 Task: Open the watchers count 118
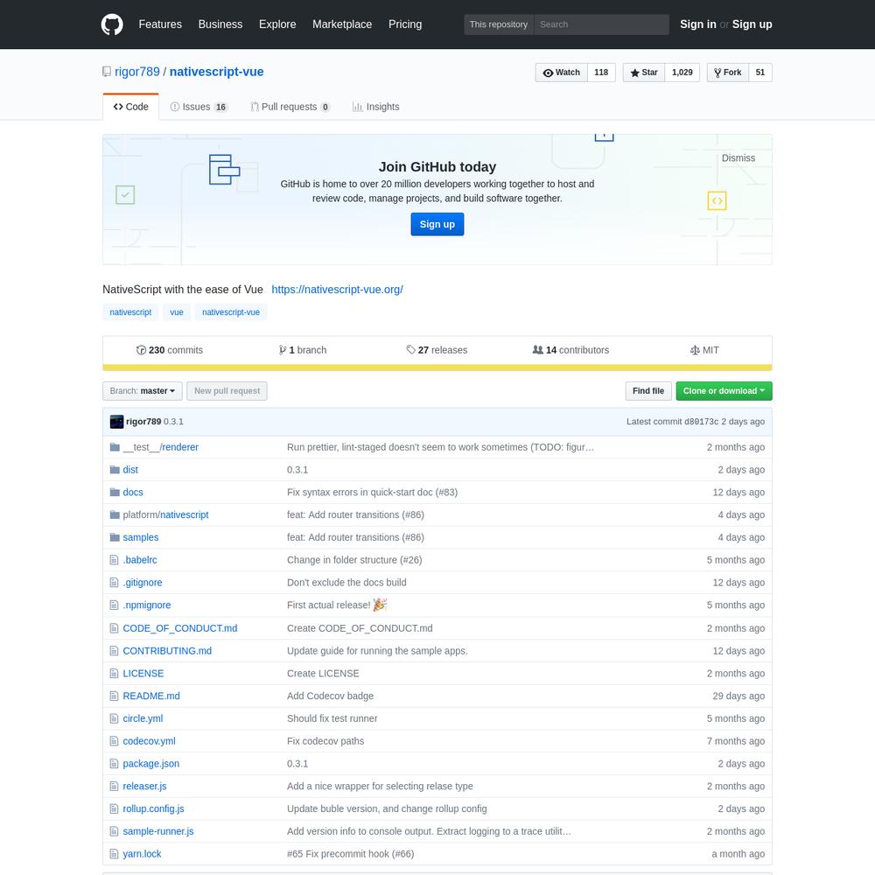tap(602, 73)
